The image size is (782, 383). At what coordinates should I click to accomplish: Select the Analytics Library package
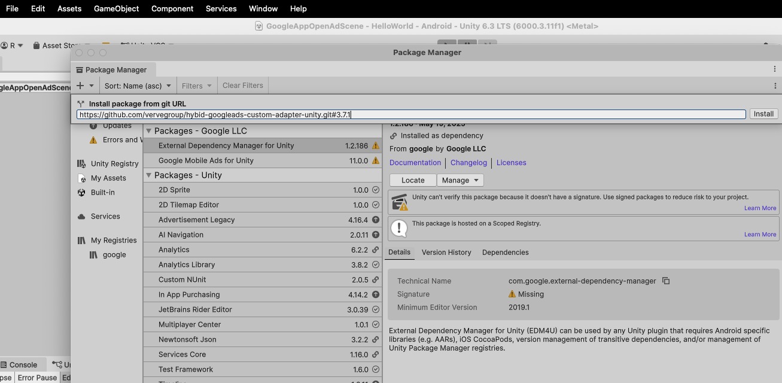tap(263, 265)
